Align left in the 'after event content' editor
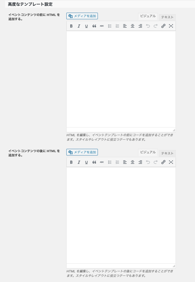This screenshot has width=195, height=282. tap(125, 162)
